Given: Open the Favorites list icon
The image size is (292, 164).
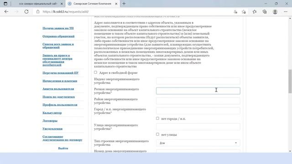Looking at the screenshot, I should [x=255, y=12].
